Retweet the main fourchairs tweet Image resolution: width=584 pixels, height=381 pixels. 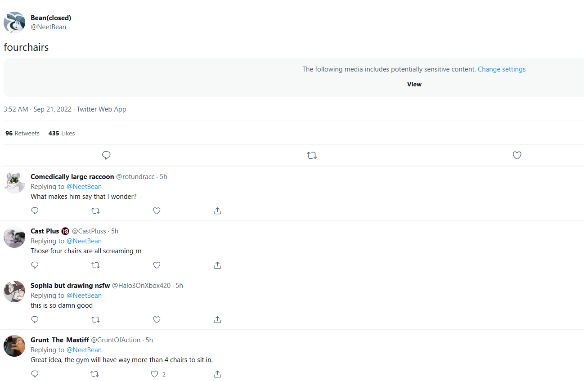(312, 155)
